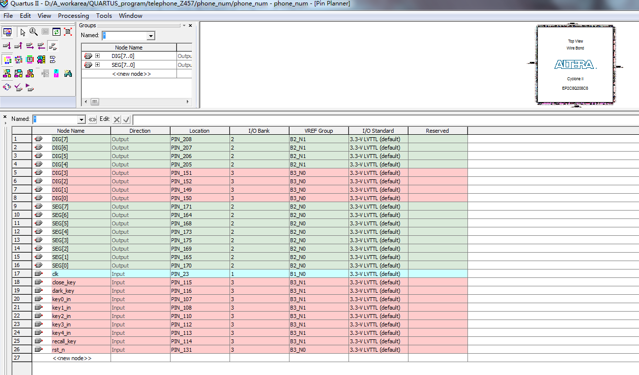Open find using the binoculars icon
The image size is (639, 375).
click(68, 73)
